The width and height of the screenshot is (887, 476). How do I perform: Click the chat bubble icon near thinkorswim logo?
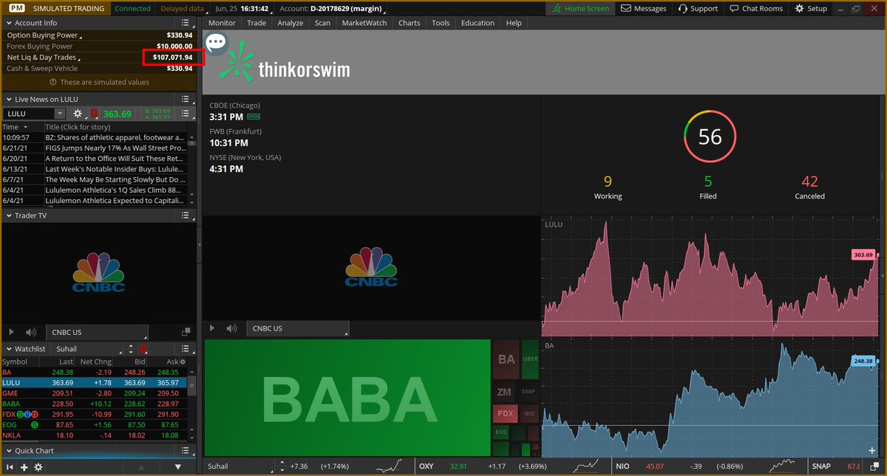[216, 42]
